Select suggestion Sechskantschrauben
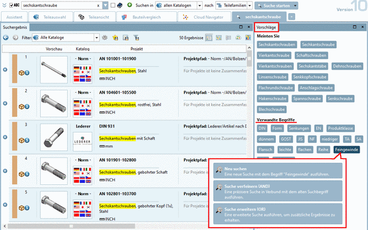Image resolution: width=368 pixels, height=230 pixels. pyautogui.click(x=277, y=45)
